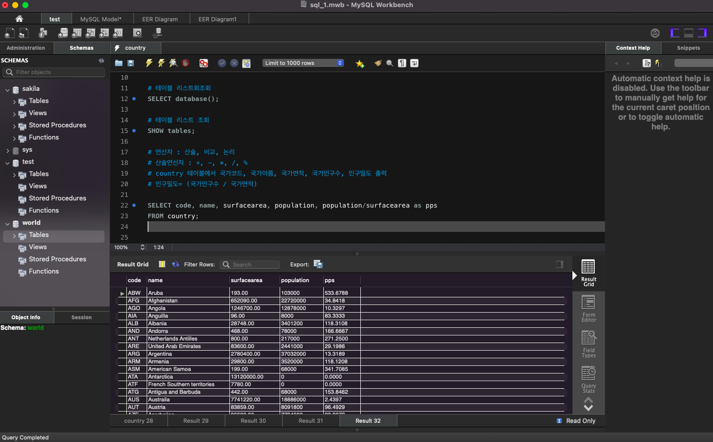
Task: Show the Query Stats view
Action: pos(589,380)
